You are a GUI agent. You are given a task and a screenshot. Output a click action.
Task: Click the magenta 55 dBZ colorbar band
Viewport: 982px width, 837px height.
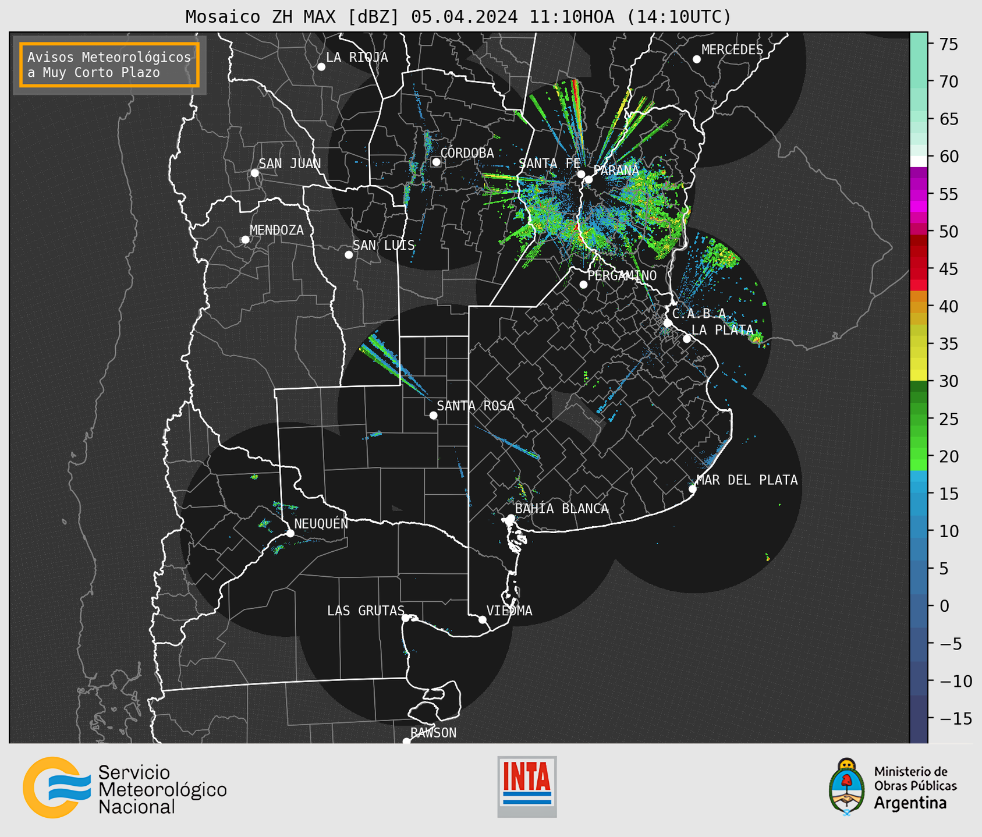[919, 194]
